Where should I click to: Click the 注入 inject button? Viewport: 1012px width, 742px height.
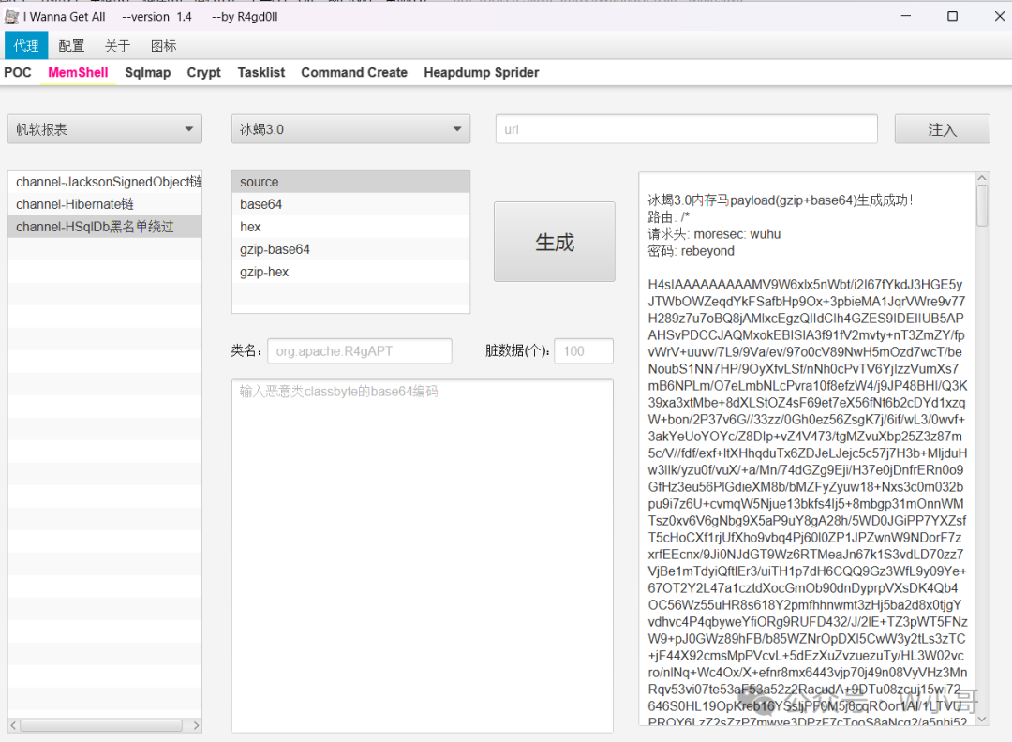pos(942,129)
